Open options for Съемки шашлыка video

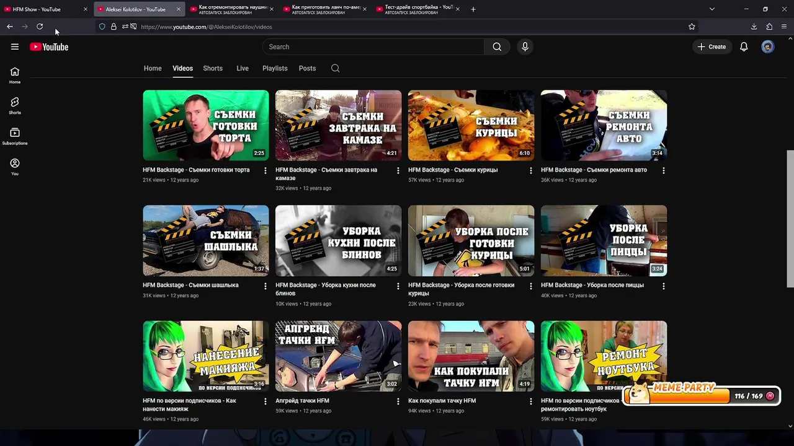pyautogui.click(x=265, y=286)
